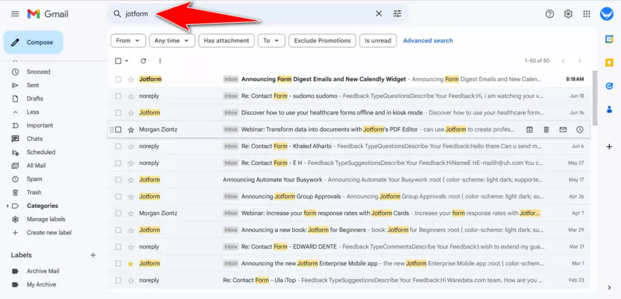Star the Form Digest Emails message

(131, 79)
